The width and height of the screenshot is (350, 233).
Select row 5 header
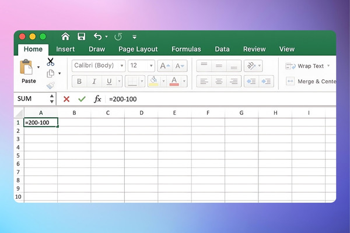tap(19, 156)
